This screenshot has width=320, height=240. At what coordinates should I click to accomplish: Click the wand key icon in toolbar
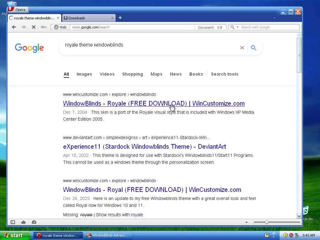[43, 27]
